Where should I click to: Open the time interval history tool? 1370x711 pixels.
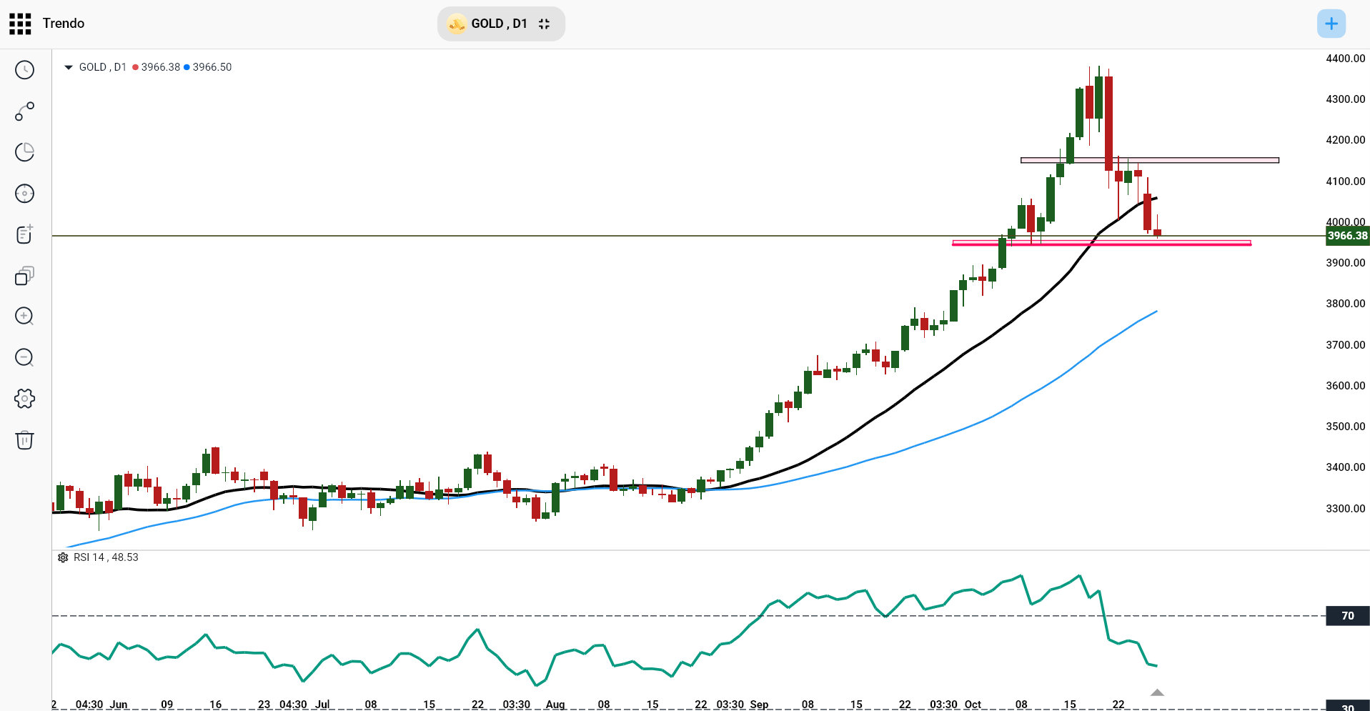point(24,70)
